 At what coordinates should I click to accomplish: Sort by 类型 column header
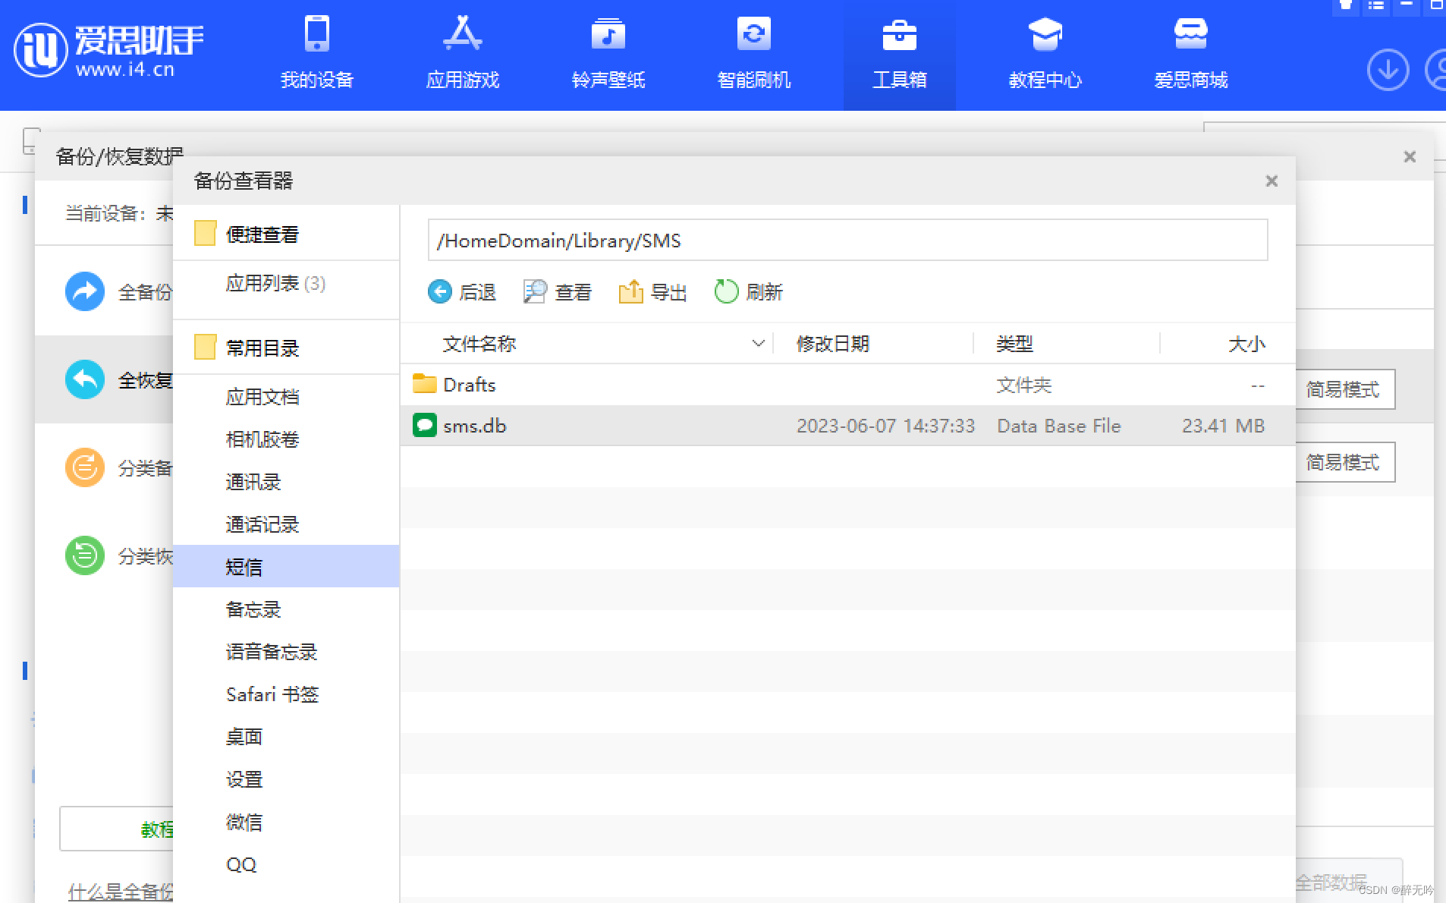(x=1015, y=344)
